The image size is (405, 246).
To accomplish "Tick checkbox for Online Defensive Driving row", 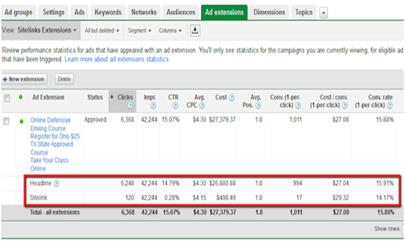I will pyautogui.click(x=7, y=121).
